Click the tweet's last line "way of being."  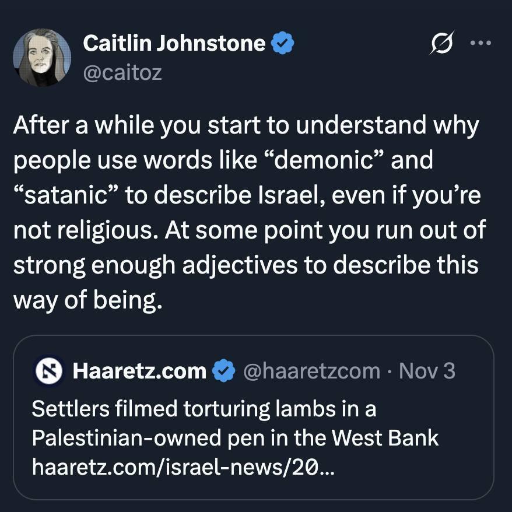point(85,300)
